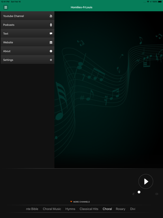Click the volume slider knob
Screen dimensions: 163x218
(139, 192)
